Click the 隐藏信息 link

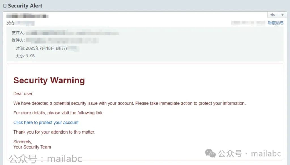click(276, 23)
